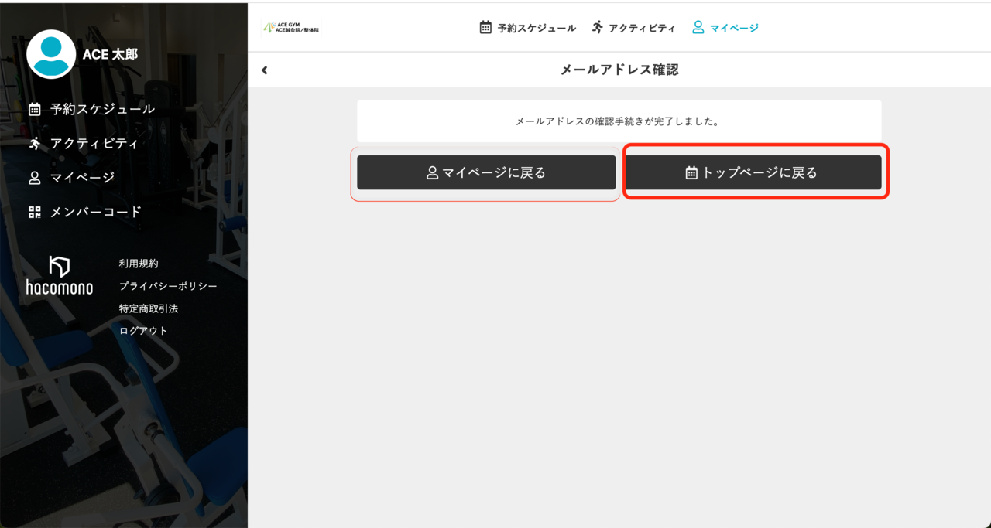Click the メールアドレスの確認手続きが完了しました message
991x528 pixels.
pos(619,121)
